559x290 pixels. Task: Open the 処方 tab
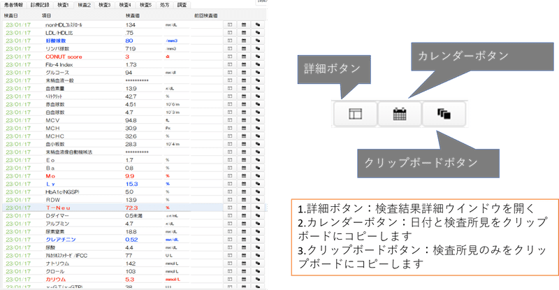[x=165, y=5]
